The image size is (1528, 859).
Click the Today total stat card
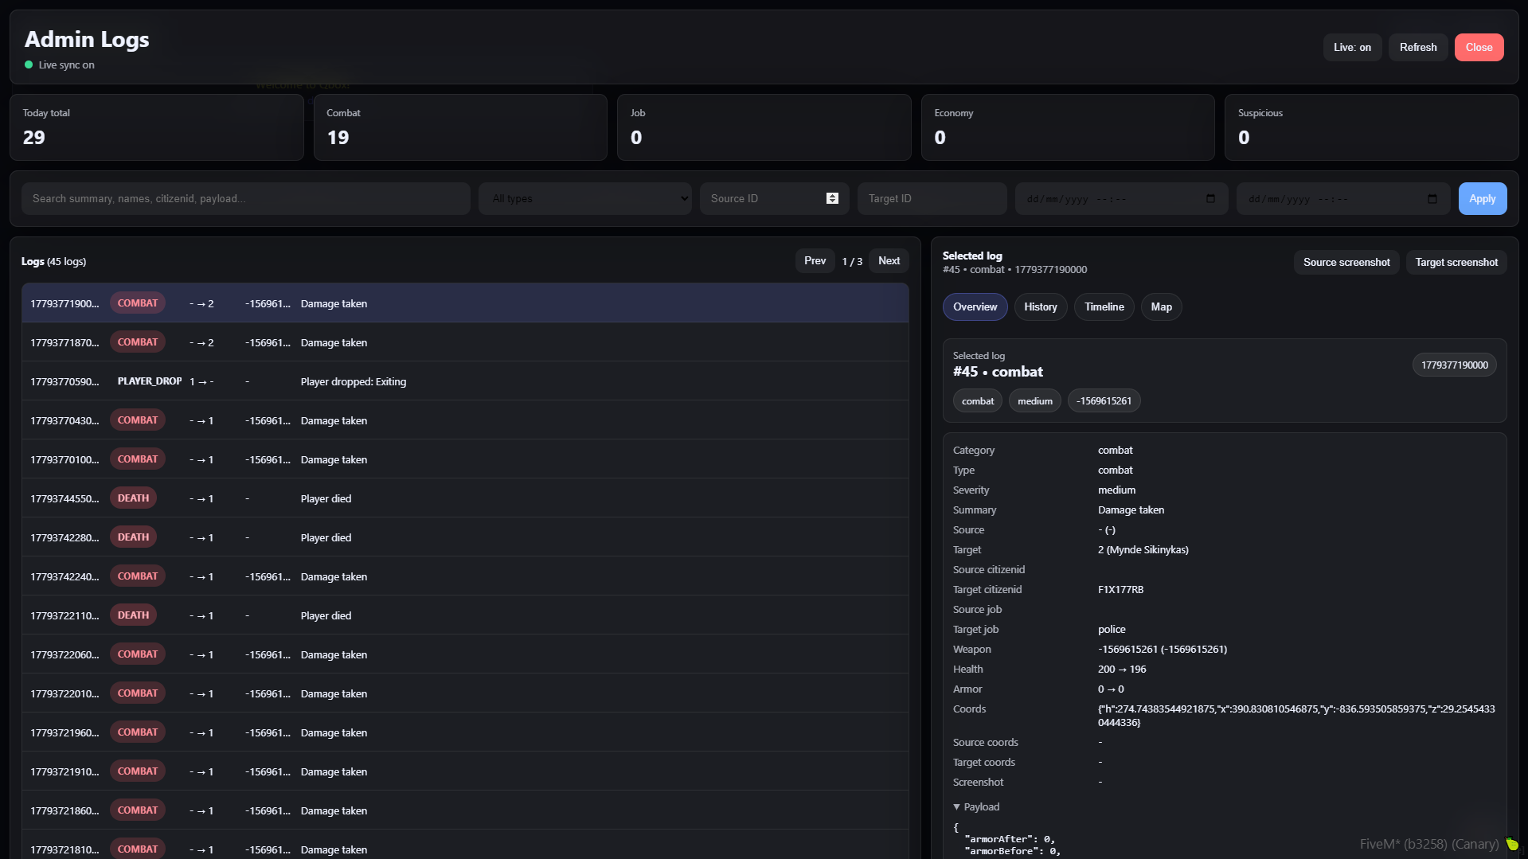157,127
